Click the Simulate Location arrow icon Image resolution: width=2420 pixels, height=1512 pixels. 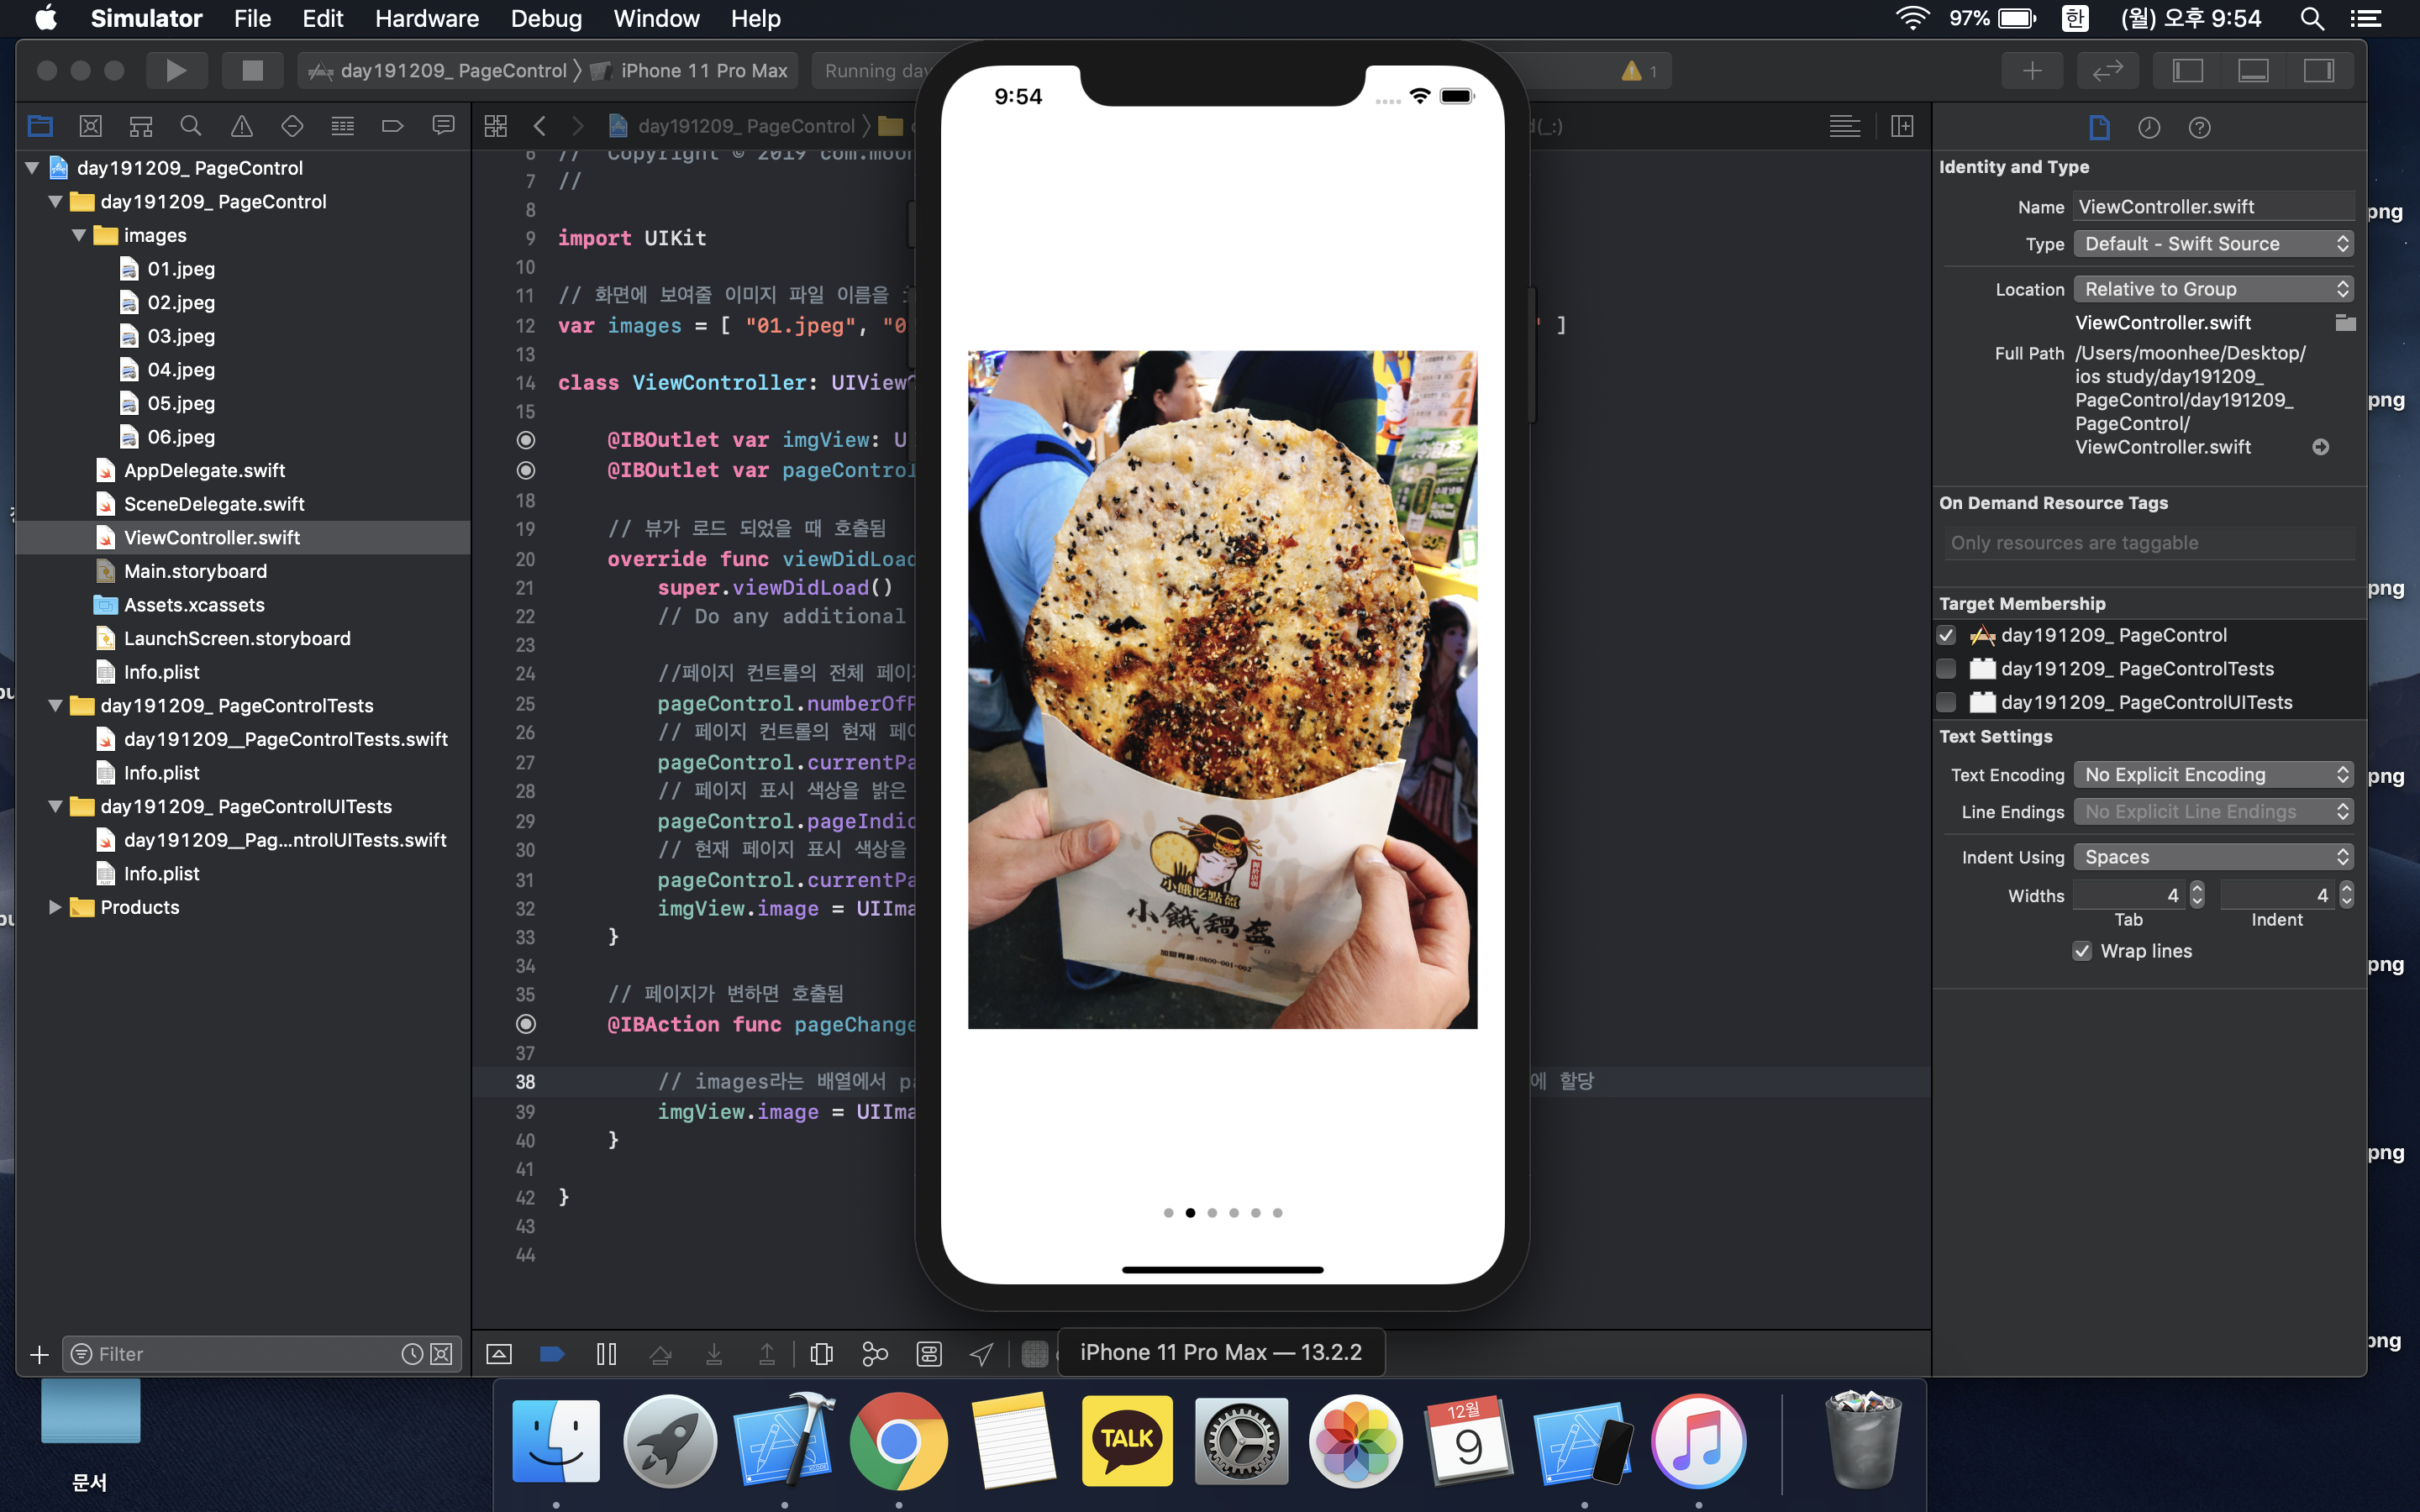coord(982,1354)
